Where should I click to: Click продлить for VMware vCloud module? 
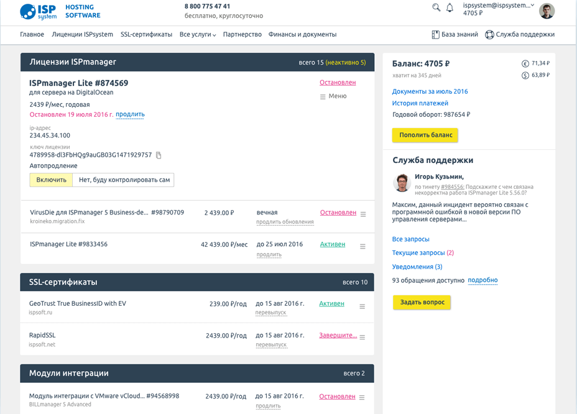click(x=268, y=405)
